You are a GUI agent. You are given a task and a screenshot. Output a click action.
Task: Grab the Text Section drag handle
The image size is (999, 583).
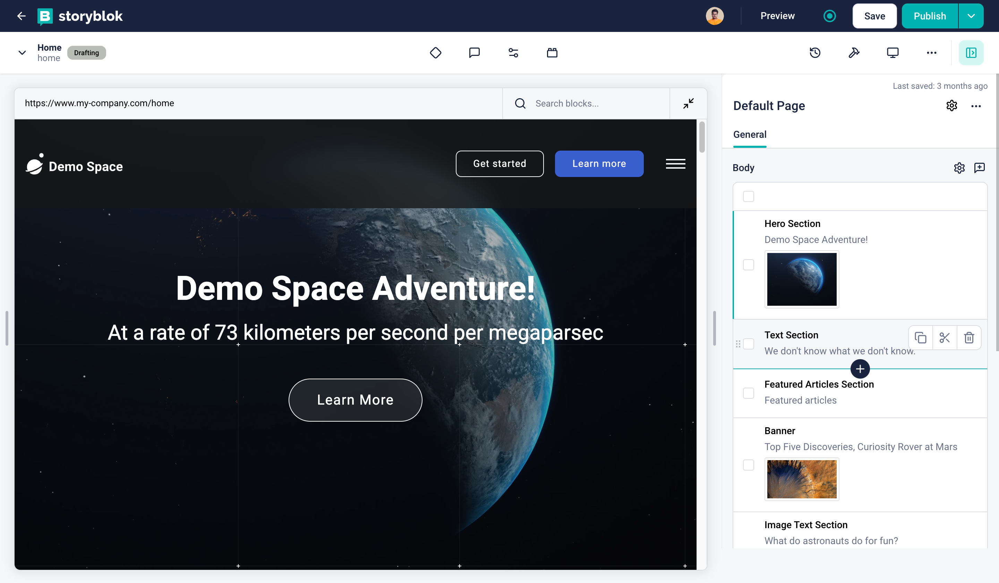[x=738, y=344]
